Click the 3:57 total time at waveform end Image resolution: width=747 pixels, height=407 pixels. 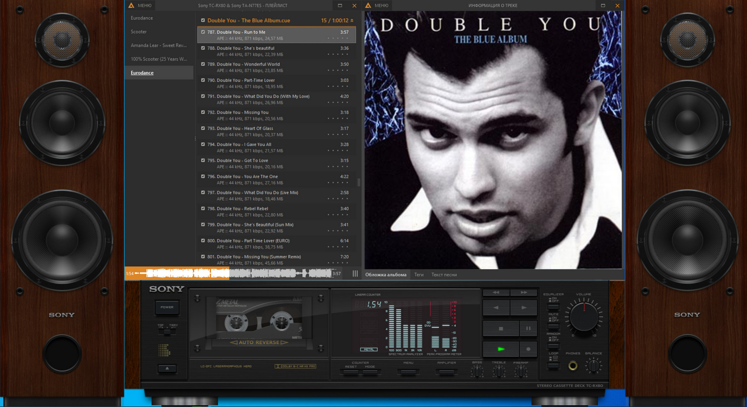pyautogui.click(x=337, y=274)
